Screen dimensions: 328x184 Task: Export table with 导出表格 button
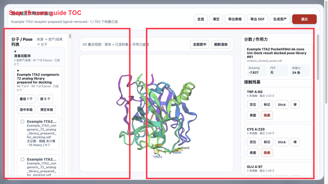(x=235, y=19)
